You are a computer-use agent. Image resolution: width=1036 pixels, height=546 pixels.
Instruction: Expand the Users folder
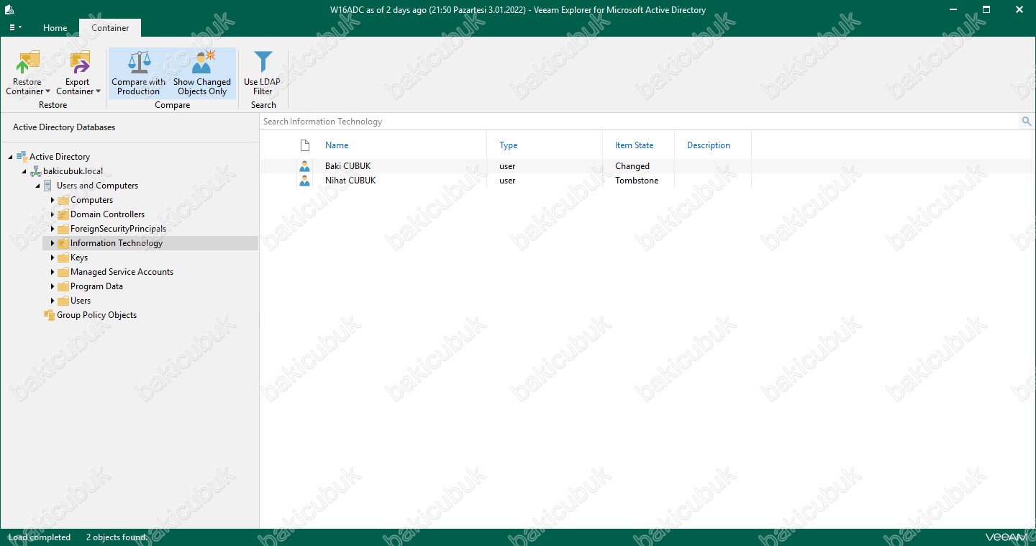[x=53, y=301]
